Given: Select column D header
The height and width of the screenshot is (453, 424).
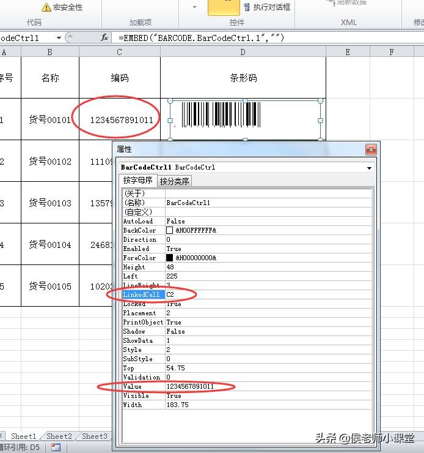Looking at the screenshot, I should point(243,52).
